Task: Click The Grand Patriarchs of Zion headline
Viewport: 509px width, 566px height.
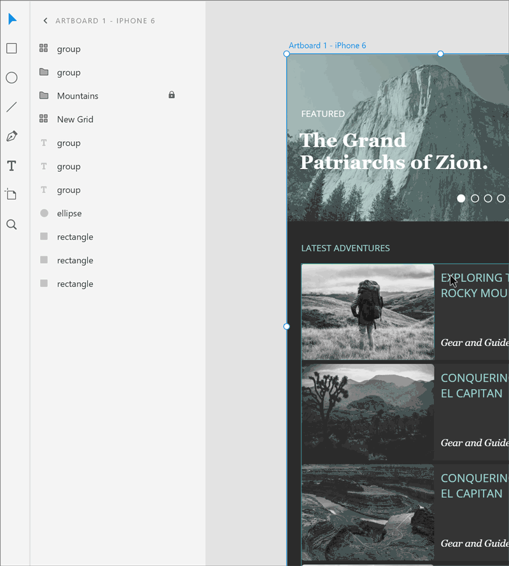Action: click(x=393, y=151)
